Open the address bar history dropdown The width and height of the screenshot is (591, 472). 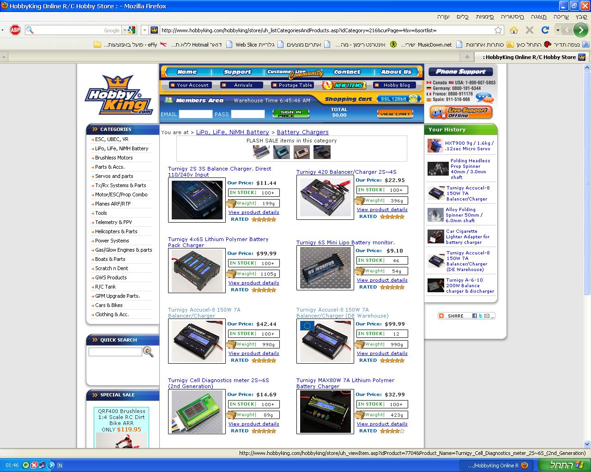tap(145, 30)
